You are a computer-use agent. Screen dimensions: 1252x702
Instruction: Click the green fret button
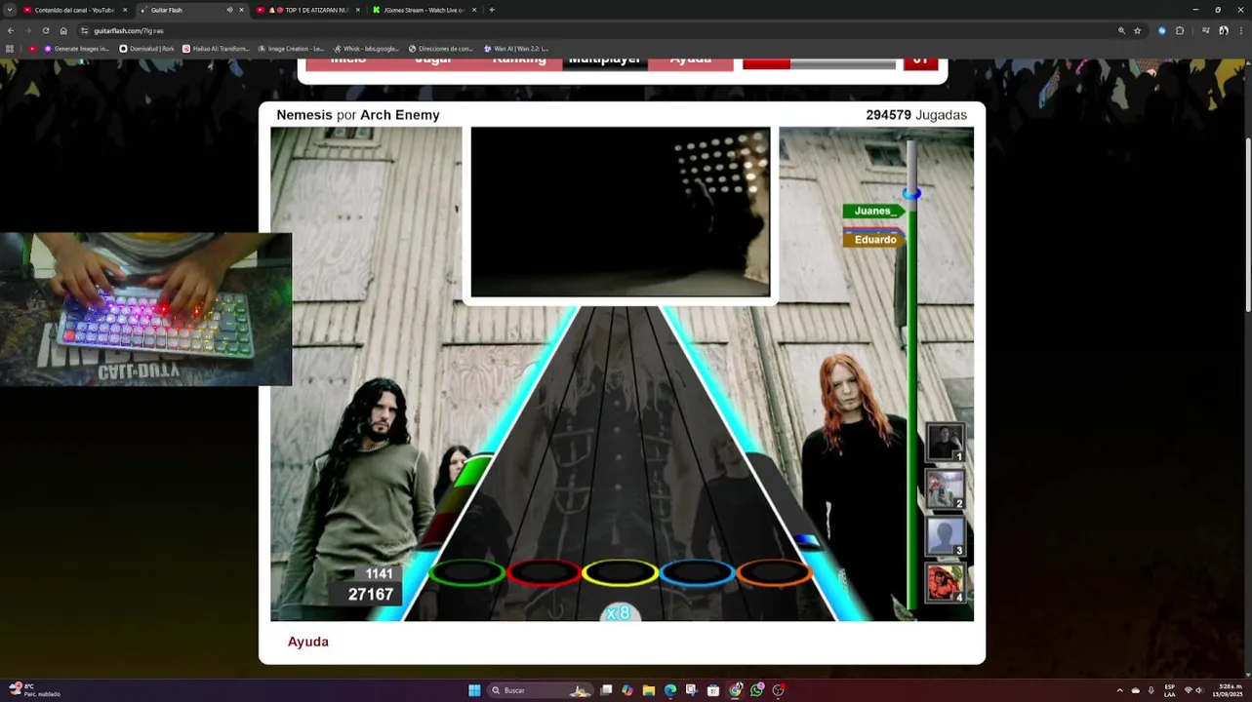pyautogui.click(x=466, y=573)
